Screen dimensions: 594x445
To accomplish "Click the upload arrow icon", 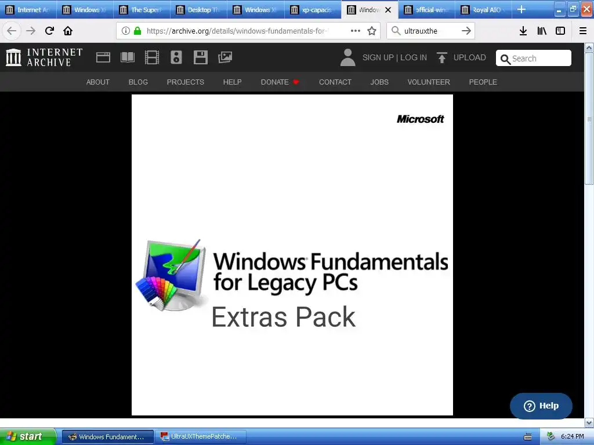I will pos(441,57).
